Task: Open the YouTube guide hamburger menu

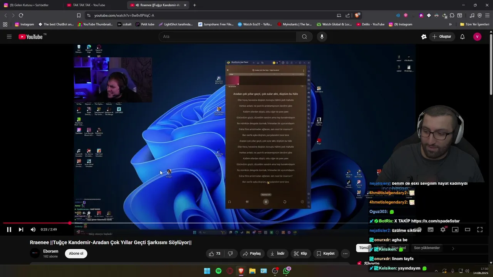Action: [9, 37]
